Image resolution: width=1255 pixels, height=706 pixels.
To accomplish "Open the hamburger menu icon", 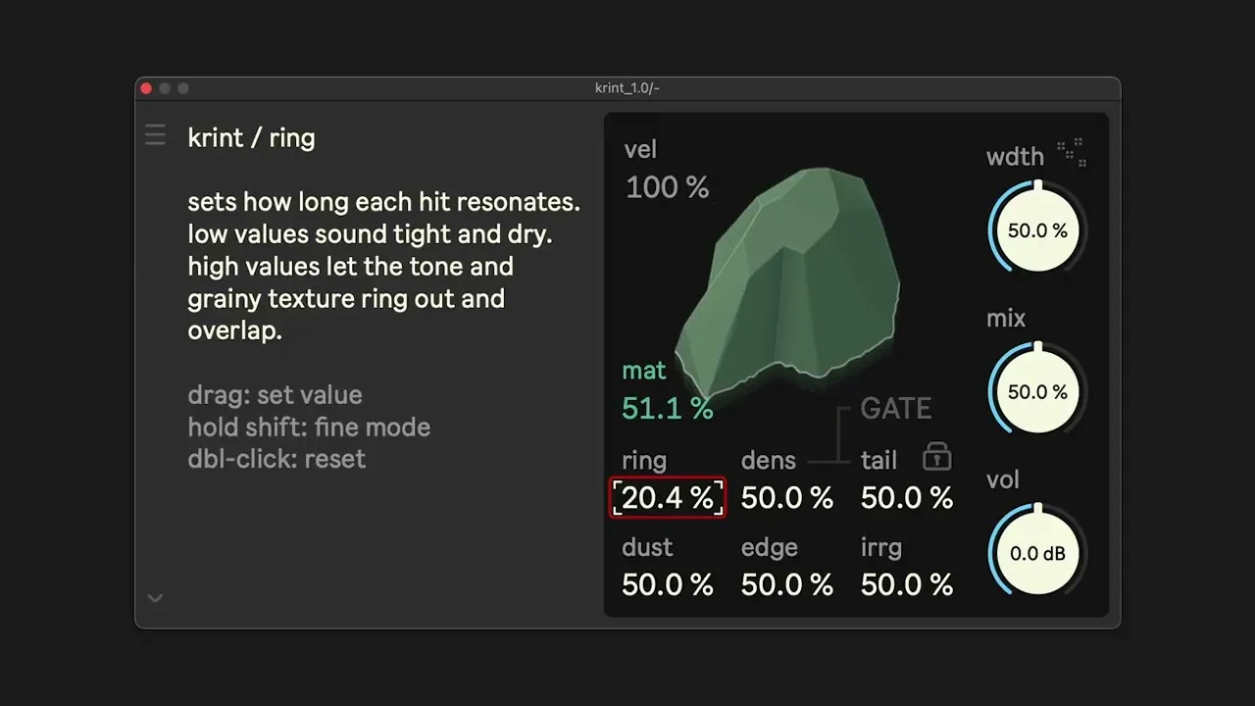I will 155,135.
